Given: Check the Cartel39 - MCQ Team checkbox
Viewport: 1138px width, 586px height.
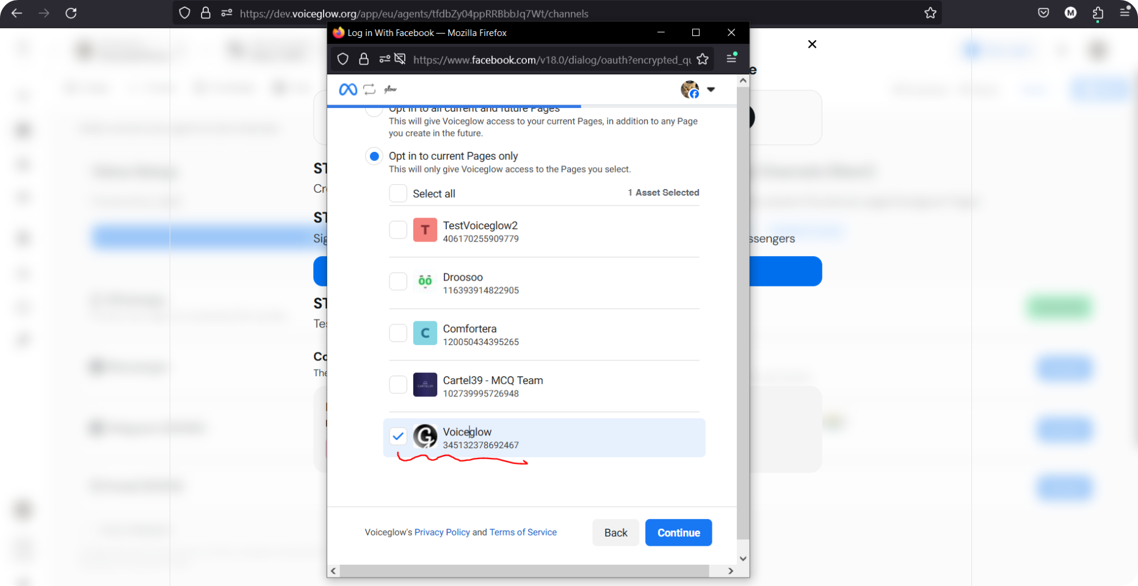Looking at the screenshot, I should tap(398, 385).
